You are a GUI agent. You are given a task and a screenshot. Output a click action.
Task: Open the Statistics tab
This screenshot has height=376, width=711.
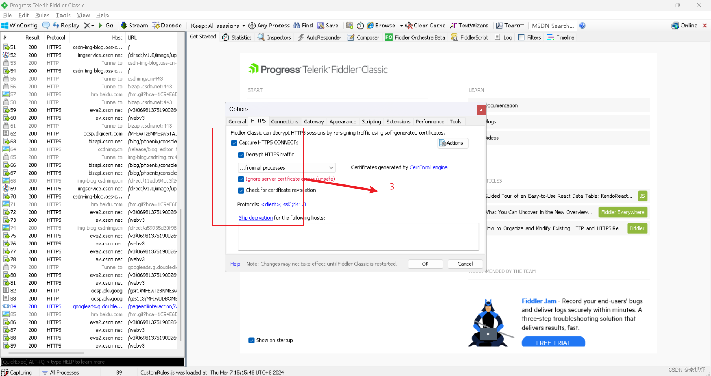(237, 37)
